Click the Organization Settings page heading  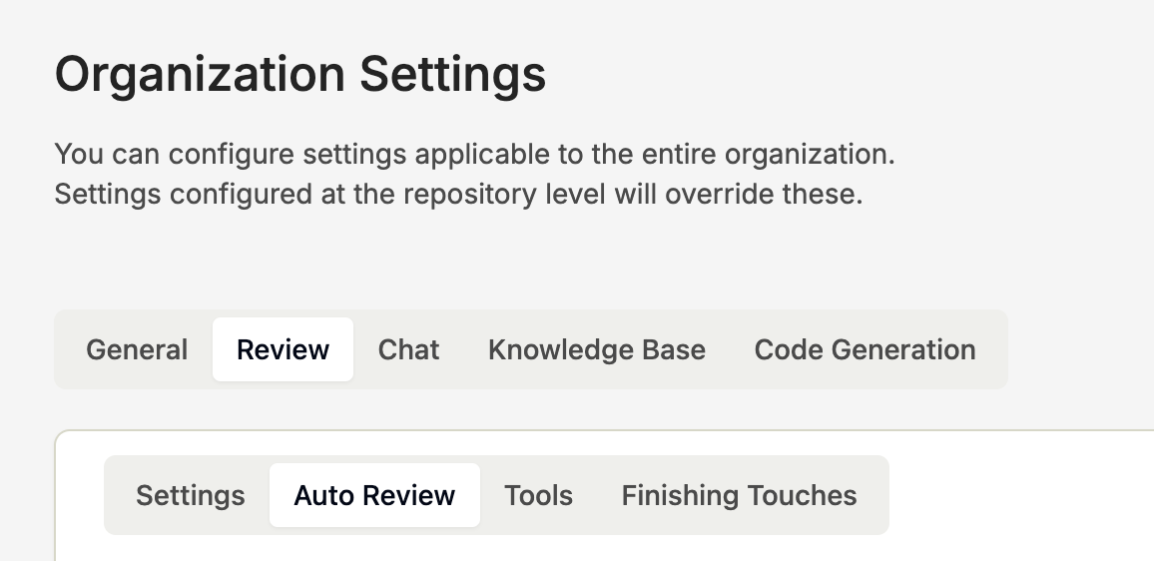(299, 75)
